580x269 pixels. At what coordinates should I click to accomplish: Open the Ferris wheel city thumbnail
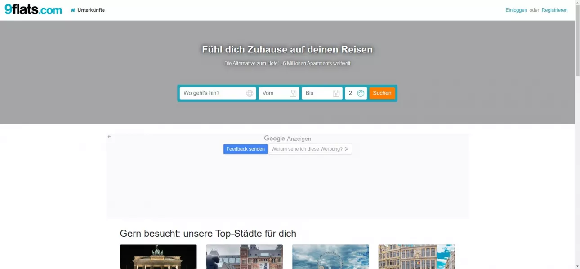[x=330, y=256]
